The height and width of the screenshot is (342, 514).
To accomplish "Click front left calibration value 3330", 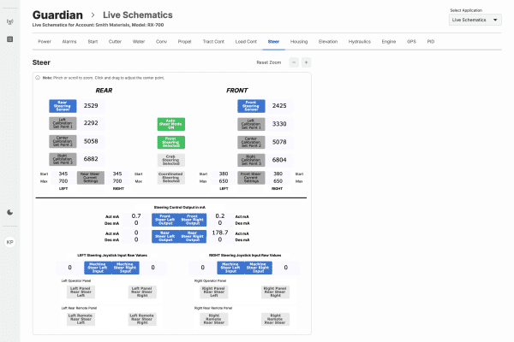I will (279, 124).
